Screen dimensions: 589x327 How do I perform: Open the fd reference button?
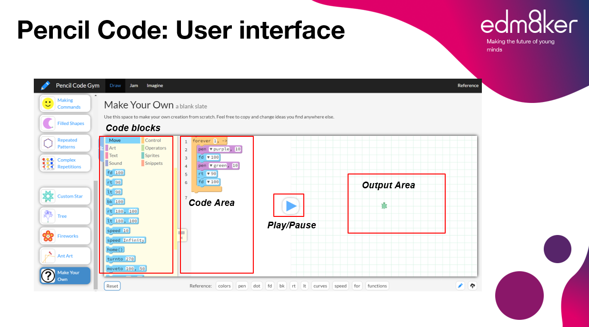point(270,286)
